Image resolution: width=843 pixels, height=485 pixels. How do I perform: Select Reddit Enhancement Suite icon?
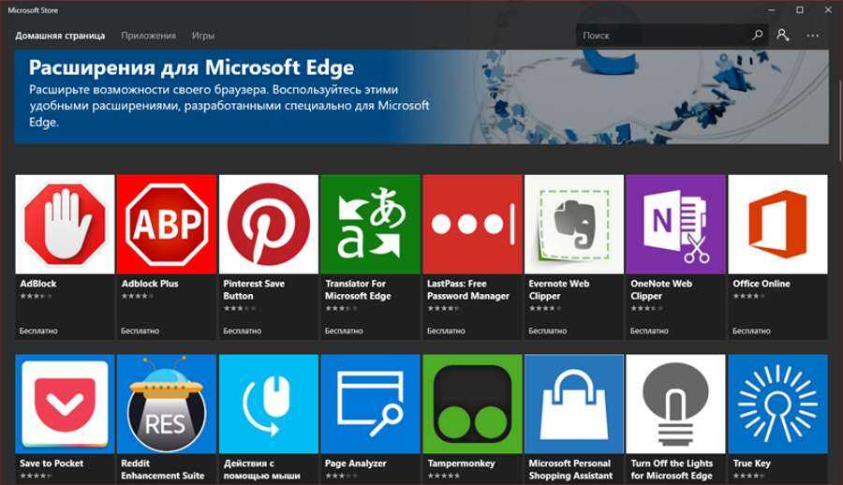click(167, 404)
